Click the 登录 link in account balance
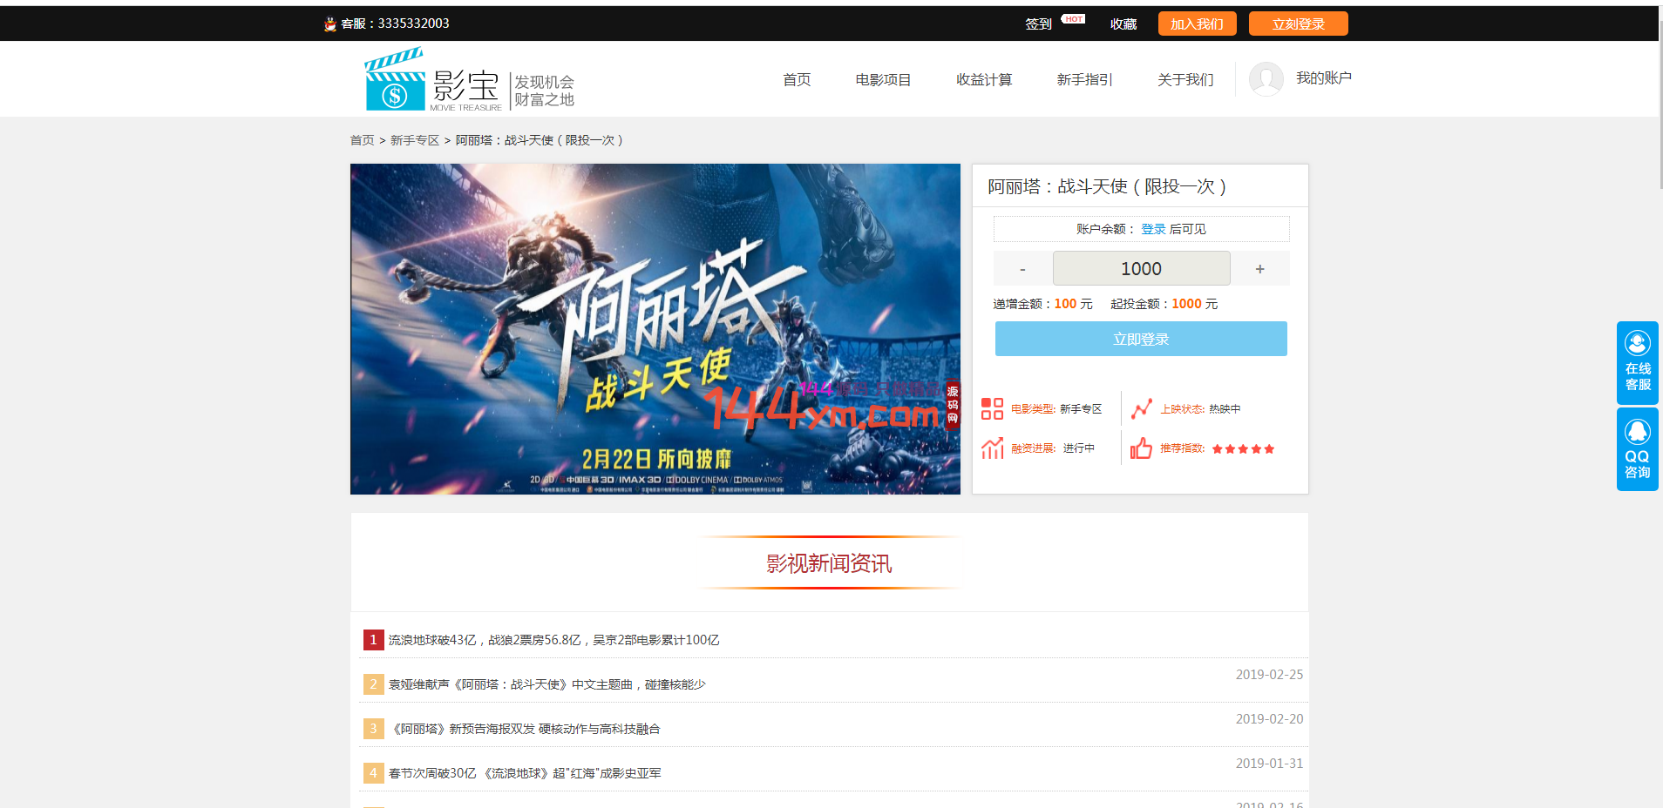Viewport: 1663px width, 808px height. (1153, 229)
